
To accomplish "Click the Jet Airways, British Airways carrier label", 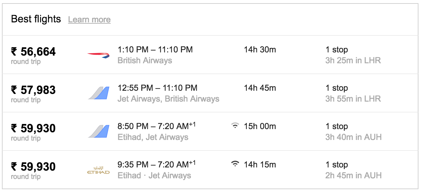I will coord(169,99).
